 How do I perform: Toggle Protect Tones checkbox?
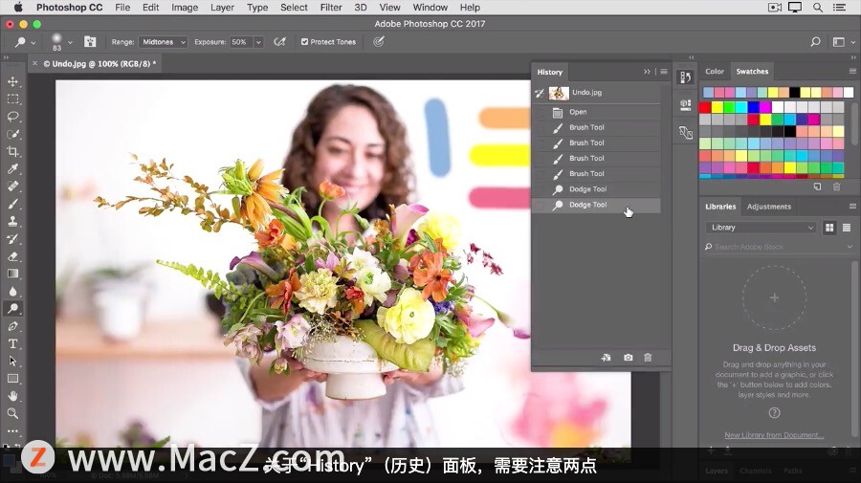tap(304, 42)
